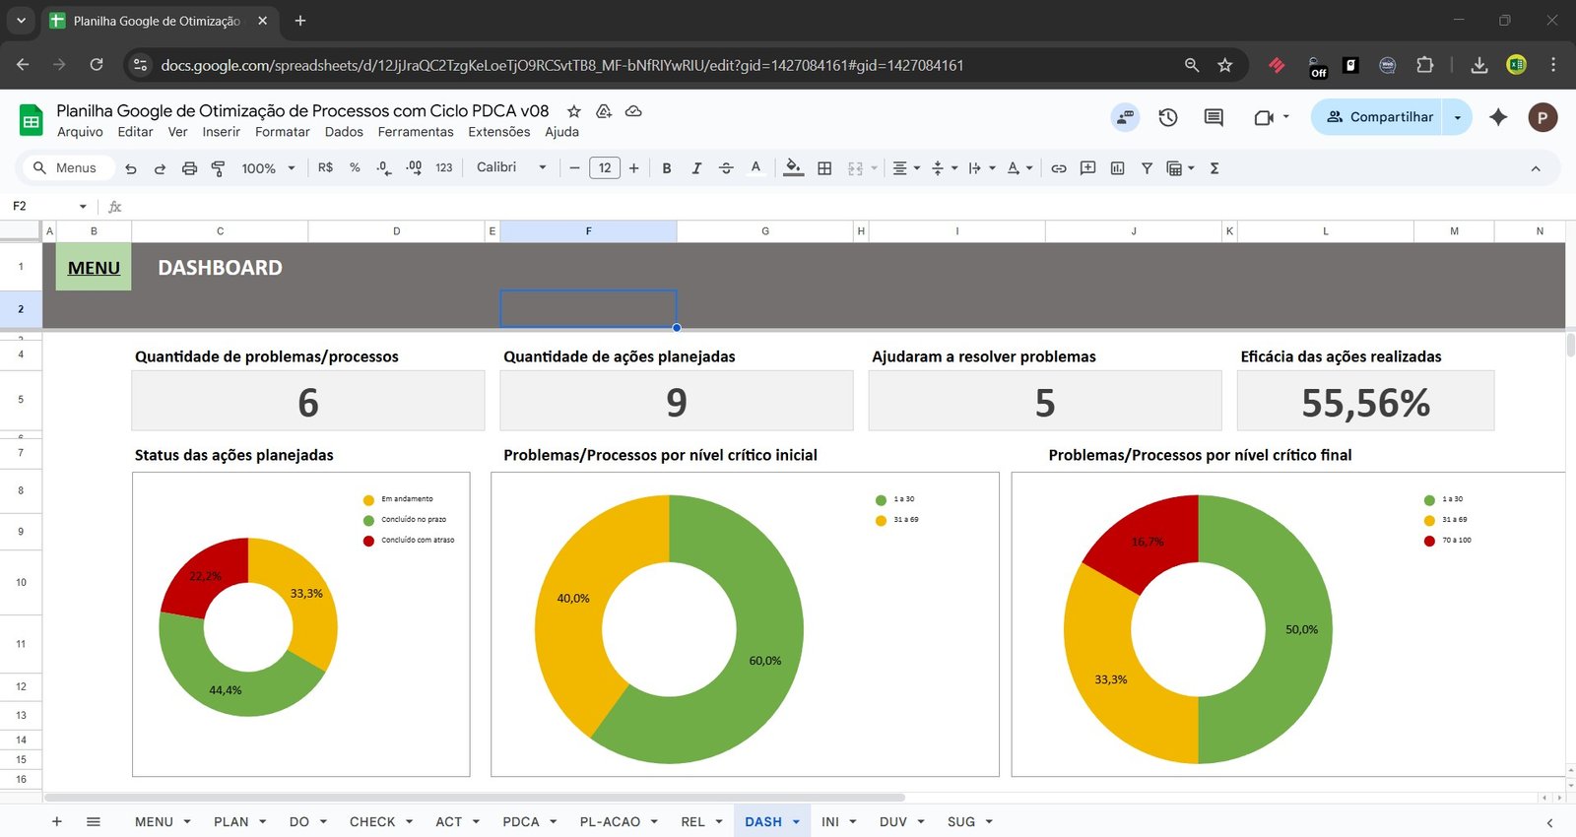The width and height of the screenshot is (1576, 837).
Task: Click the insert link icon
Action: point(1059,168)
